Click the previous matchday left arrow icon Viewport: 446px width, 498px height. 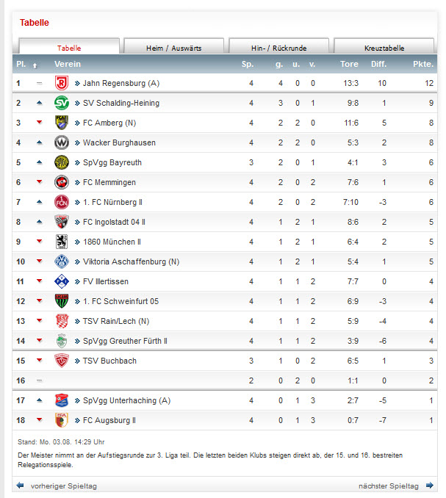click(x=20, y=486)
